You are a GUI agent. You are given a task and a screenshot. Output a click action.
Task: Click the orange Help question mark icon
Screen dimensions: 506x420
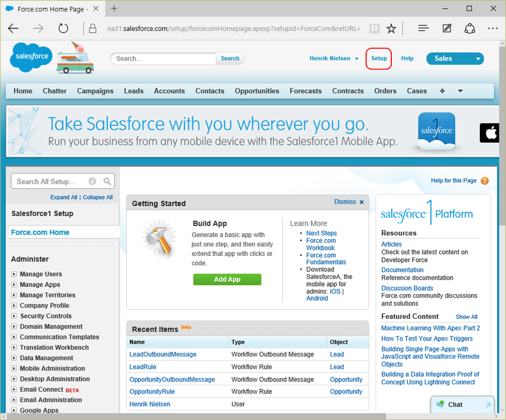485,180
